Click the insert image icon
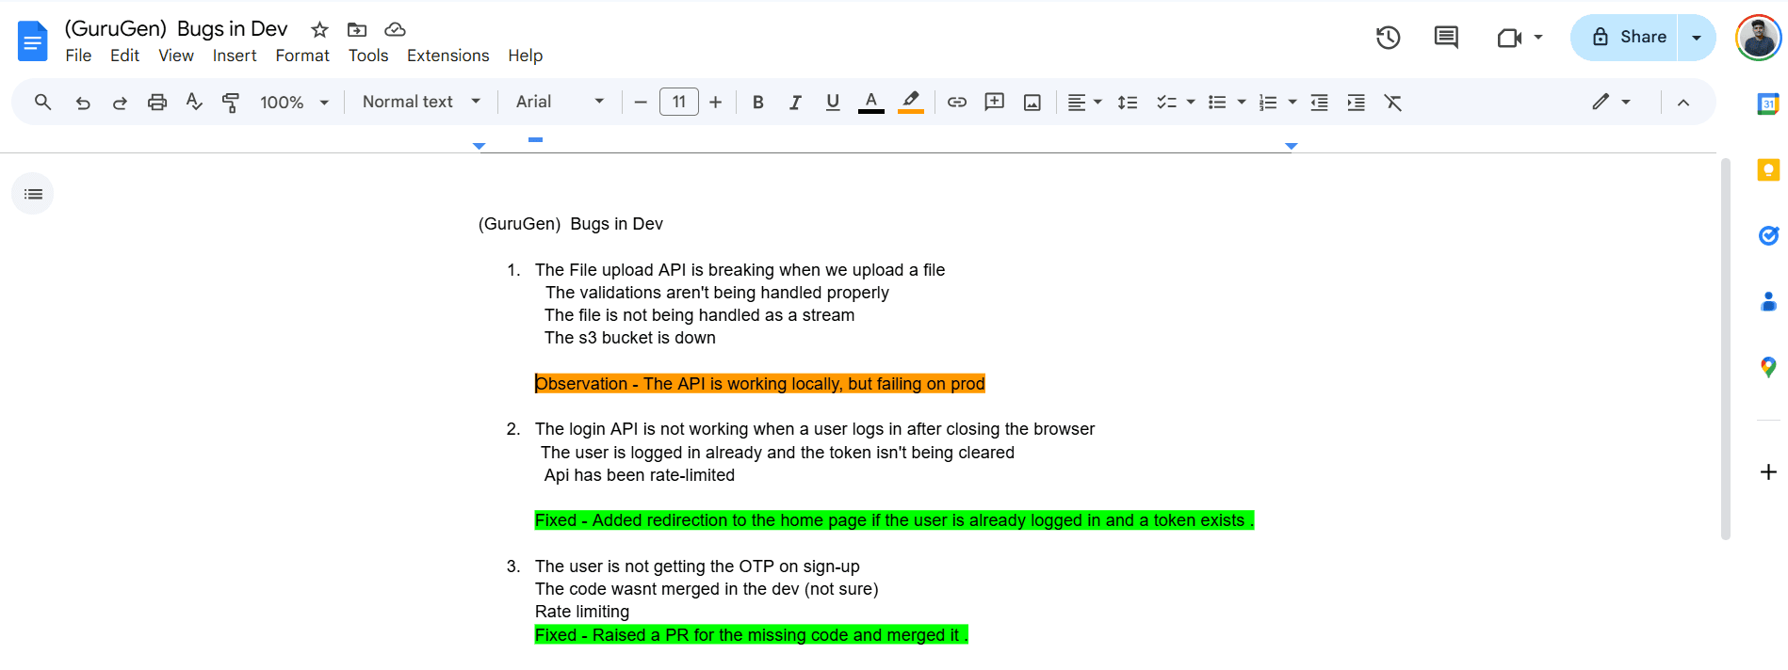1788x670 pixels. coord(1032,103)
